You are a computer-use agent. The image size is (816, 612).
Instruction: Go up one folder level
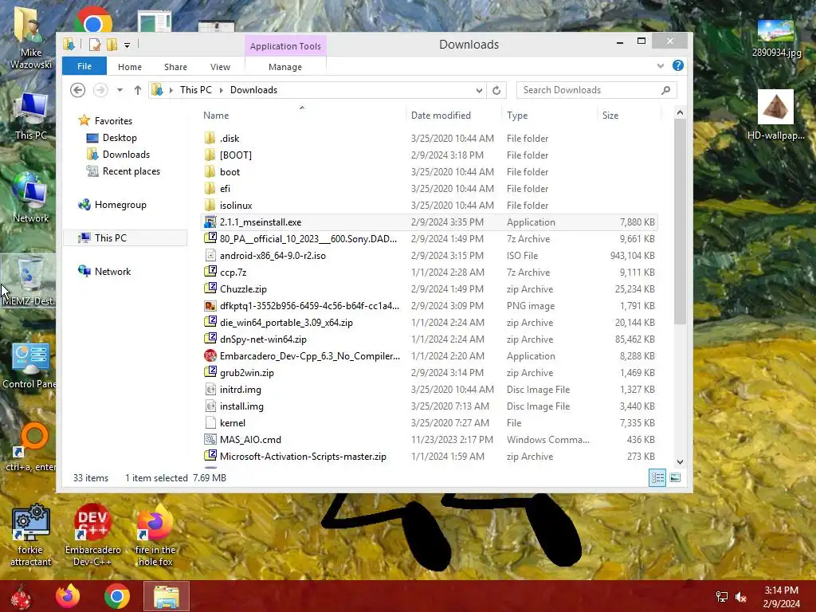[137, 90]
